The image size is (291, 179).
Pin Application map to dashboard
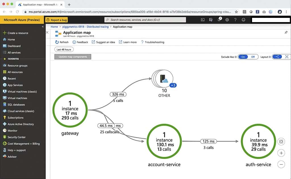pyautogui.click(x=286, y=32)
